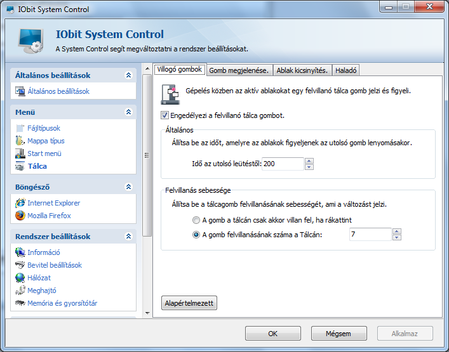
Task: Click the time field showing 200
Action: (283, 164)
